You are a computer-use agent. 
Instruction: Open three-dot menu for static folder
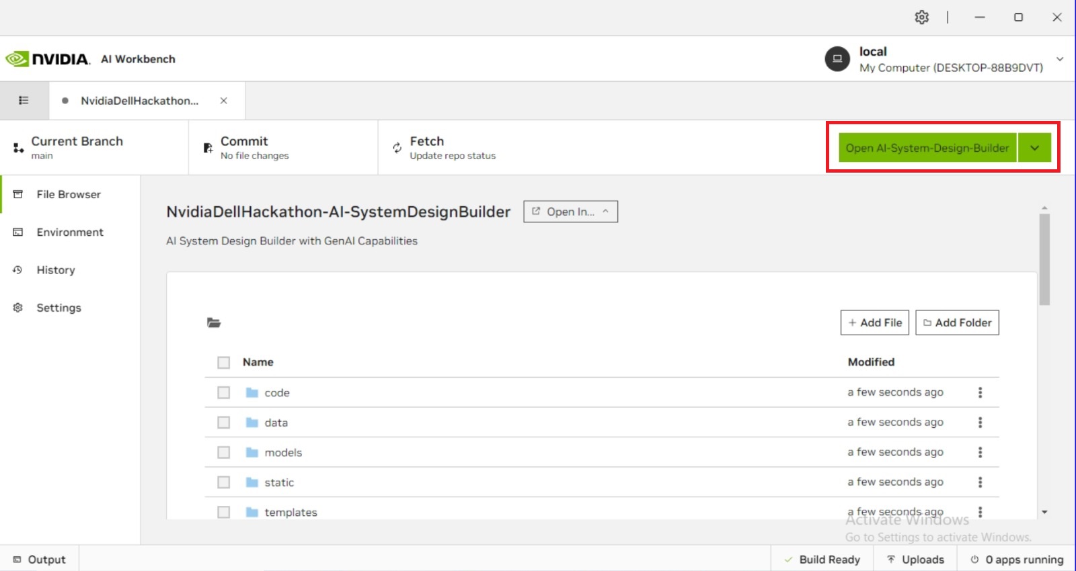[x=980, y=482]
